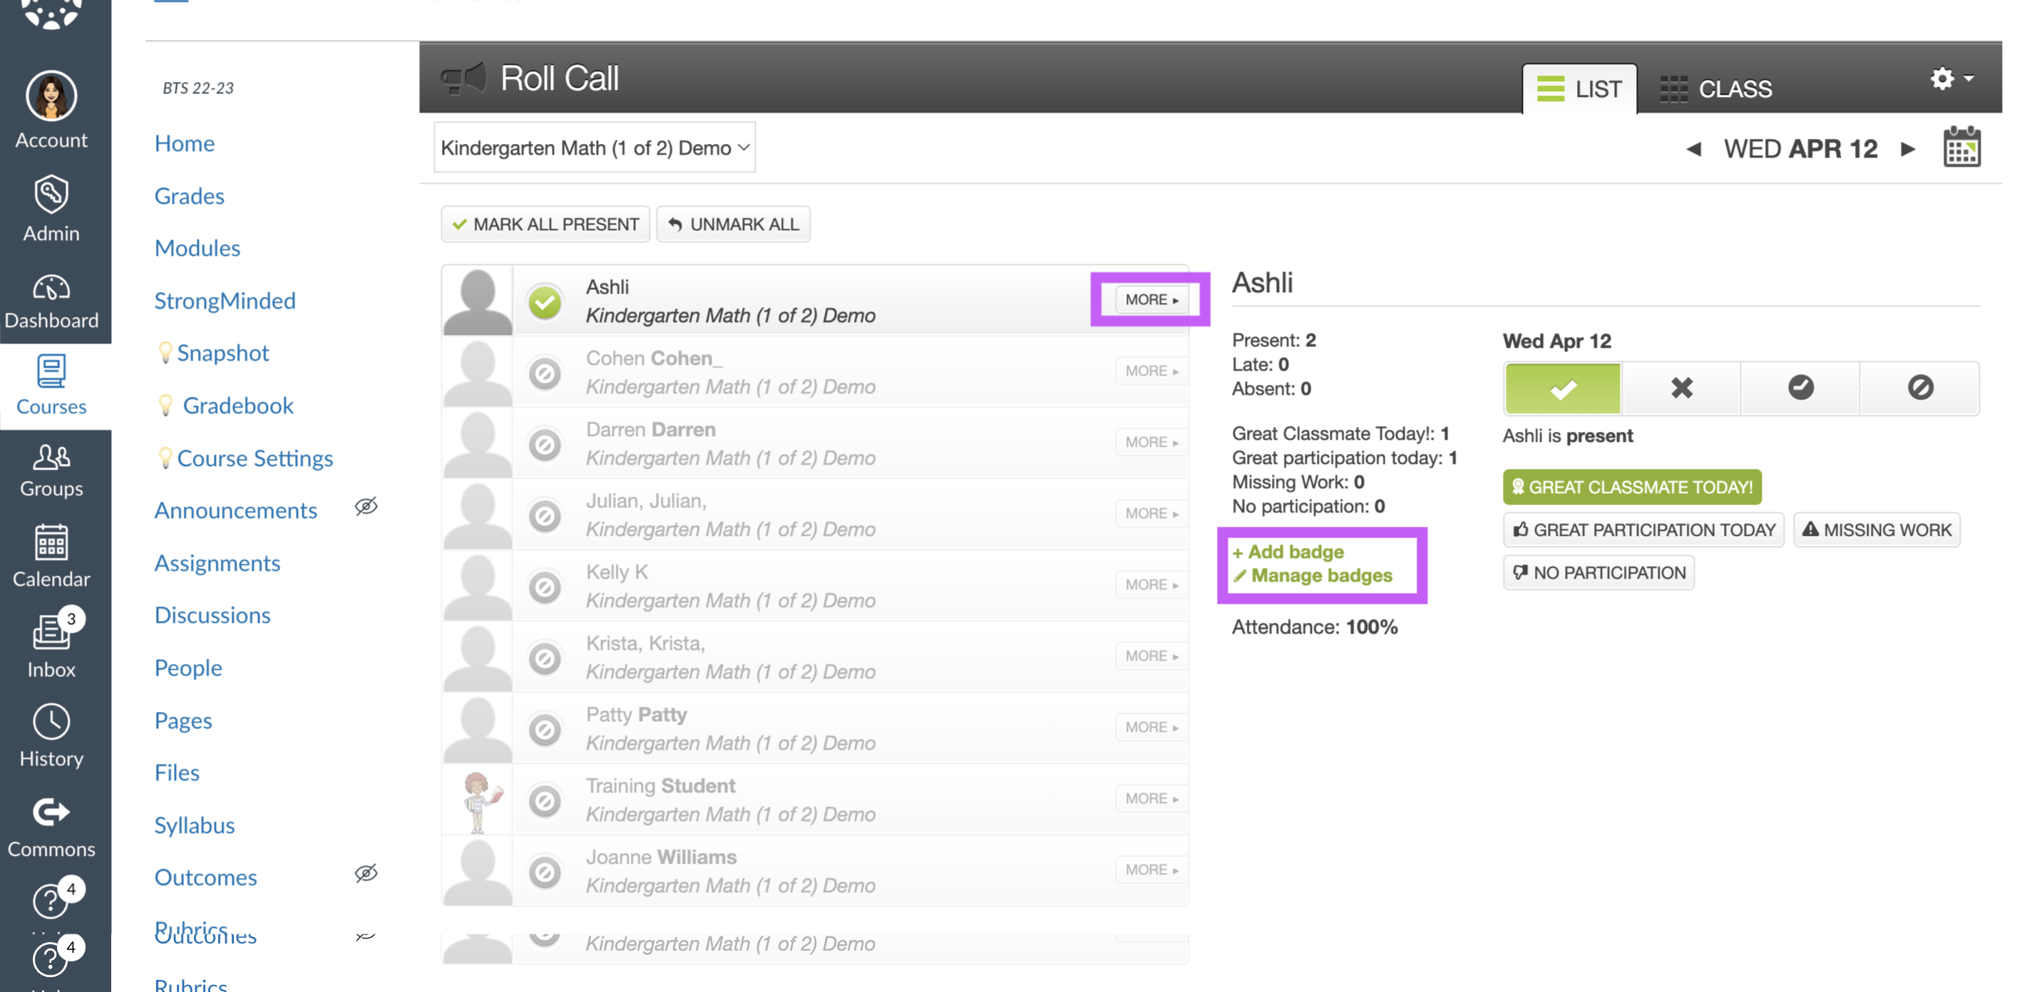Apply GREAT CLASSMATE TODAY! badge
The width and height of the screenshot is (2032, 992).
coord(1632,487)
